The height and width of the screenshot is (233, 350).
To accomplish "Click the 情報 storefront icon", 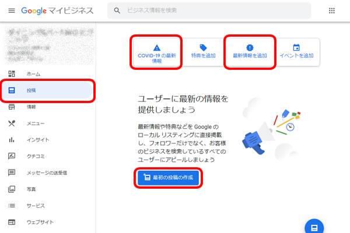I will 12,107.
